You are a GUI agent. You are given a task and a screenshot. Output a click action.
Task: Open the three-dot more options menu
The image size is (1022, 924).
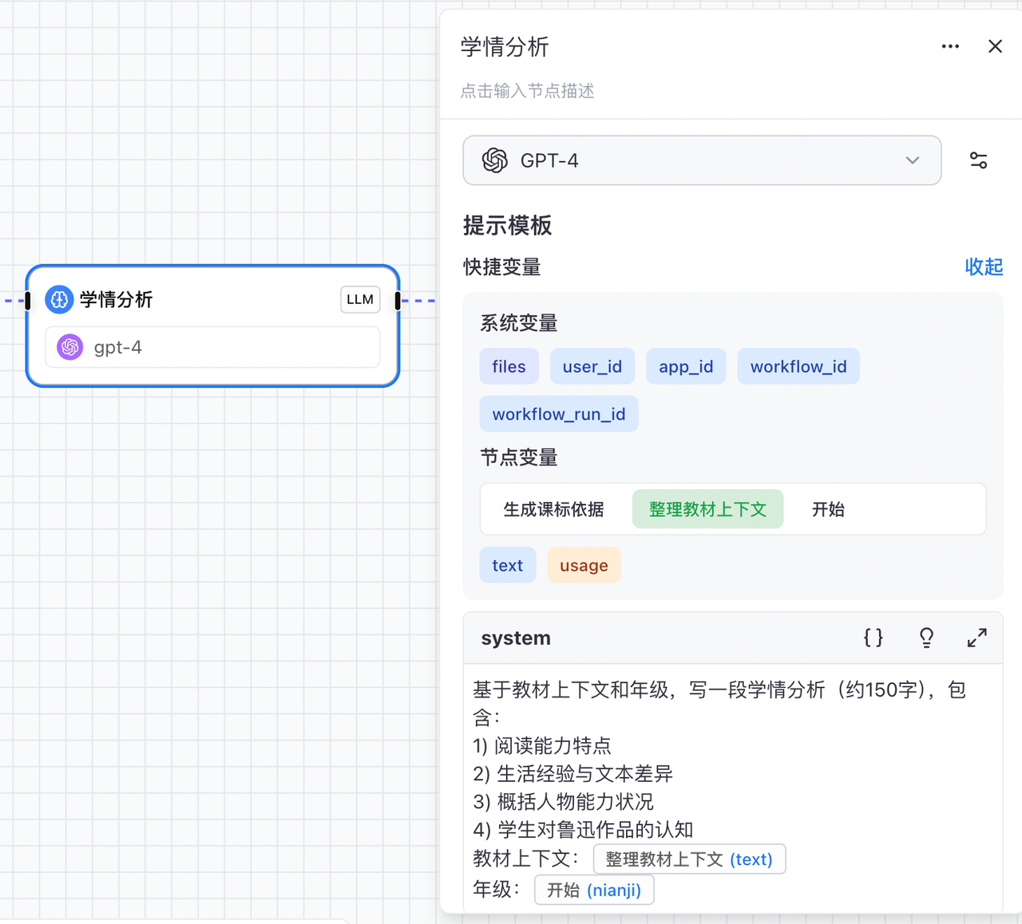(950, 46)
